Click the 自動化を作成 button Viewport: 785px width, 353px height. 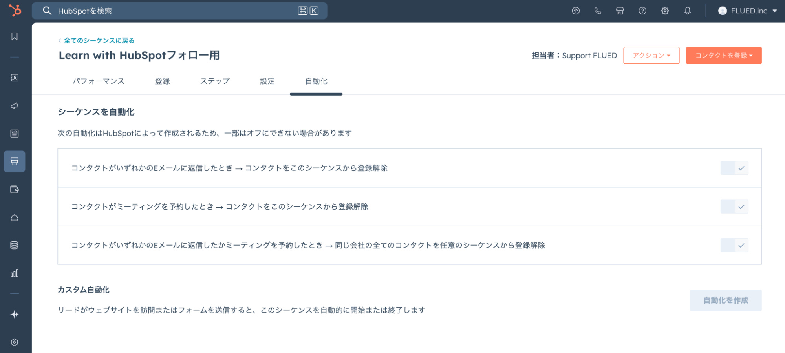click(725, 300)
